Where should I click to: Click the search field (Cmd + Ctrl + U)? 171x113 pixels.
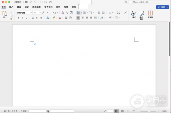click(x=147, y=2)
